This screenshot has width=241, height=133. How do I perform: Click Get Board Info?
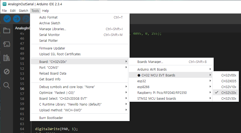(80, 79)
